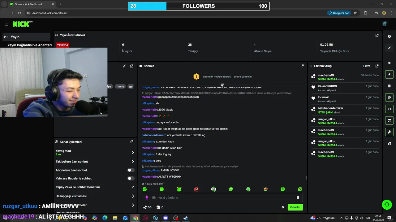Select the Yayın sidebar menu item
396x222 pixels.
pos(26,37)
